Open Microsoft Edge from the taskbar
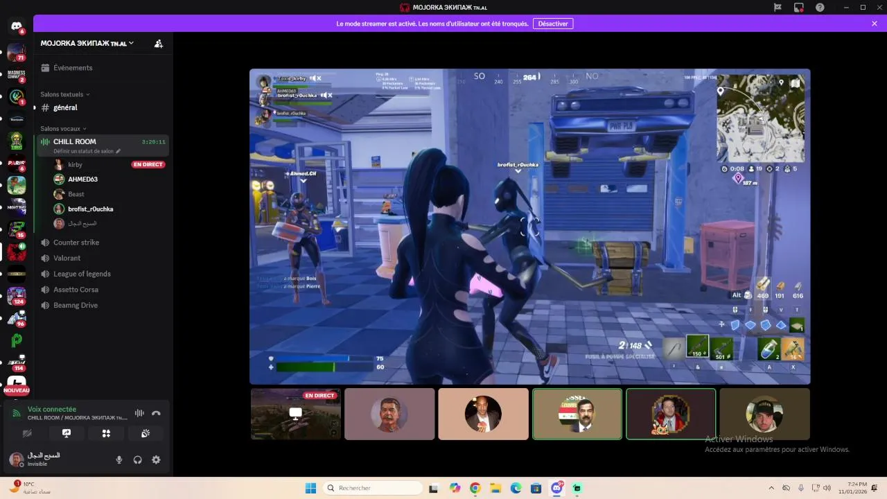This screenshot has width=887, height=499. click(516, 488)
